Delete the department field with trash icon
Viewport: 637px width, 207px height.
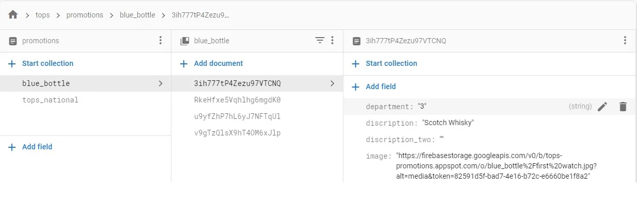point(623,107)
